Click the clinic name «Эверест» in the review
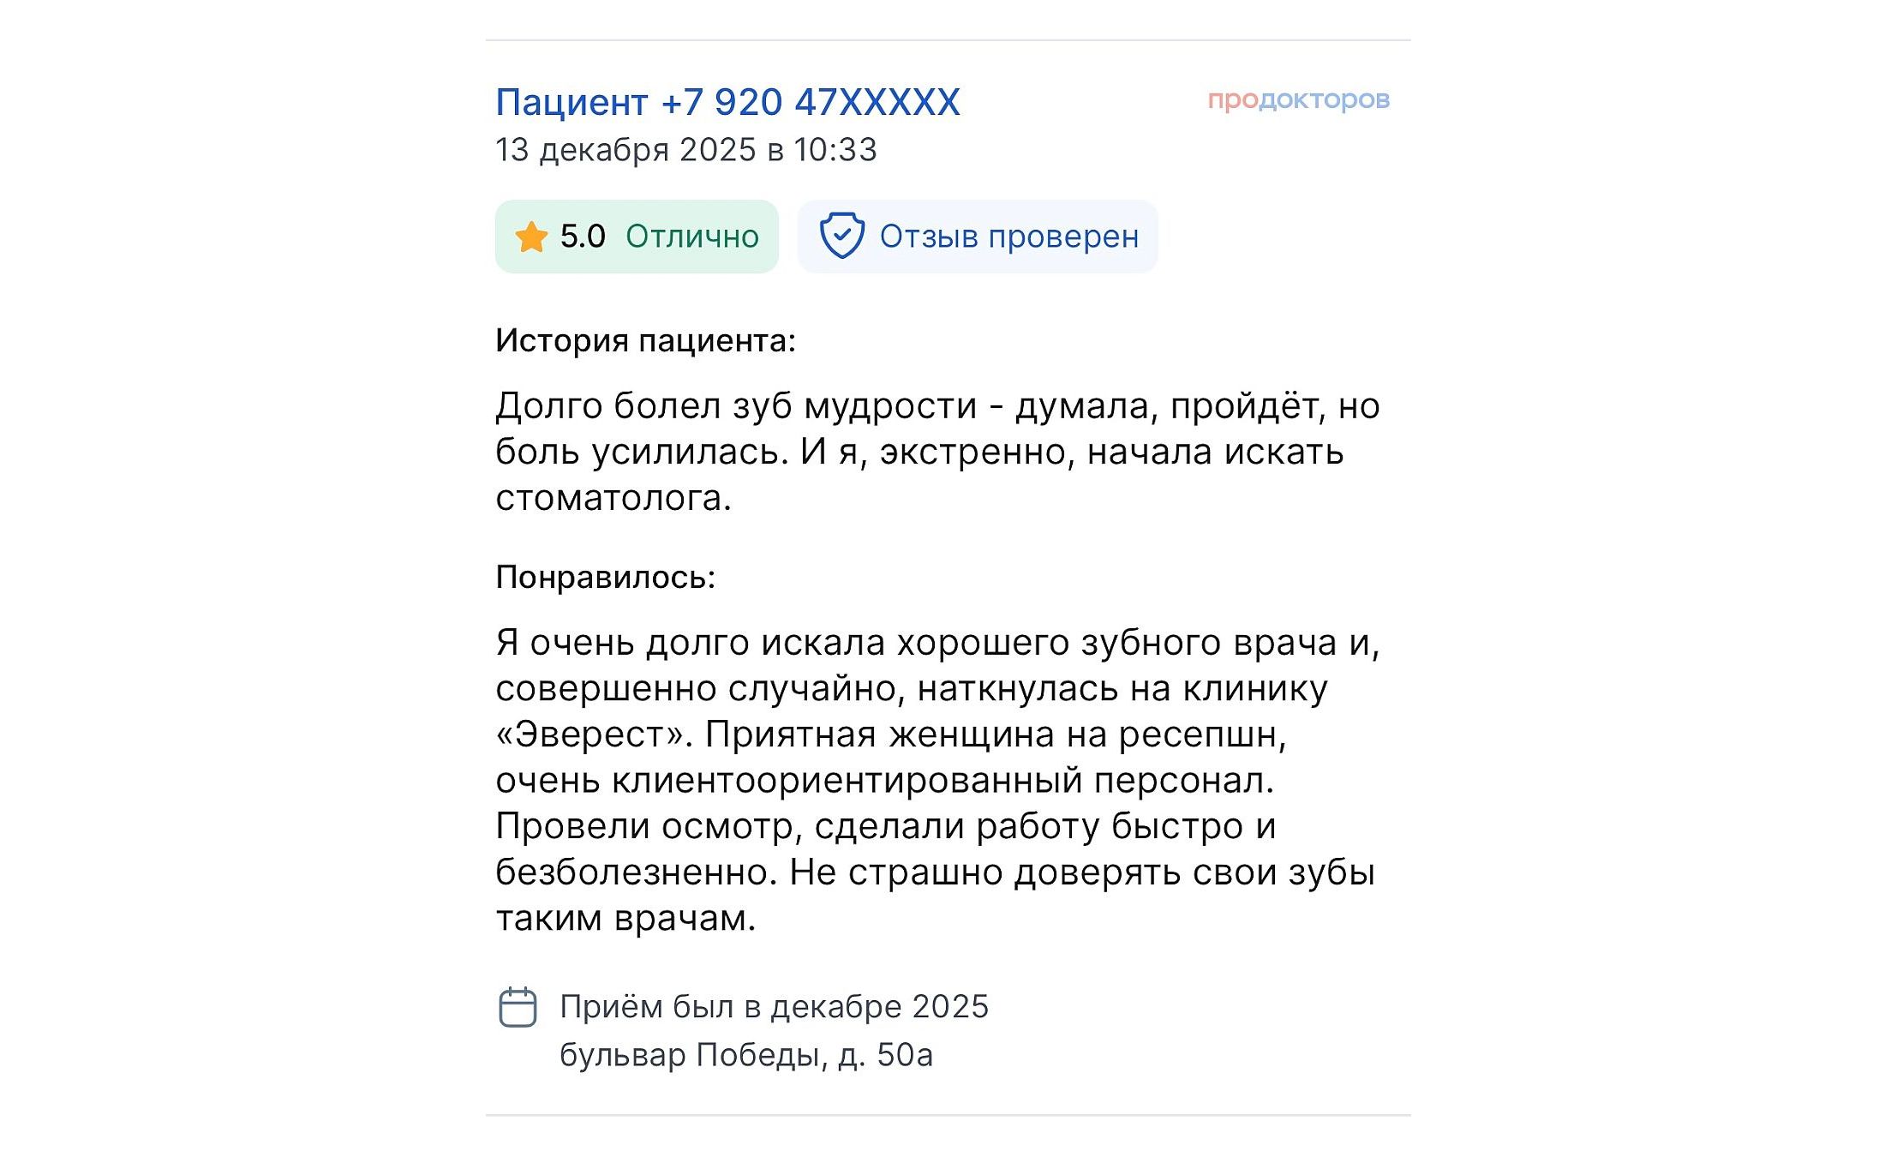The height and width of the screenshot is (1157, 1897). (x=593, y=734)
